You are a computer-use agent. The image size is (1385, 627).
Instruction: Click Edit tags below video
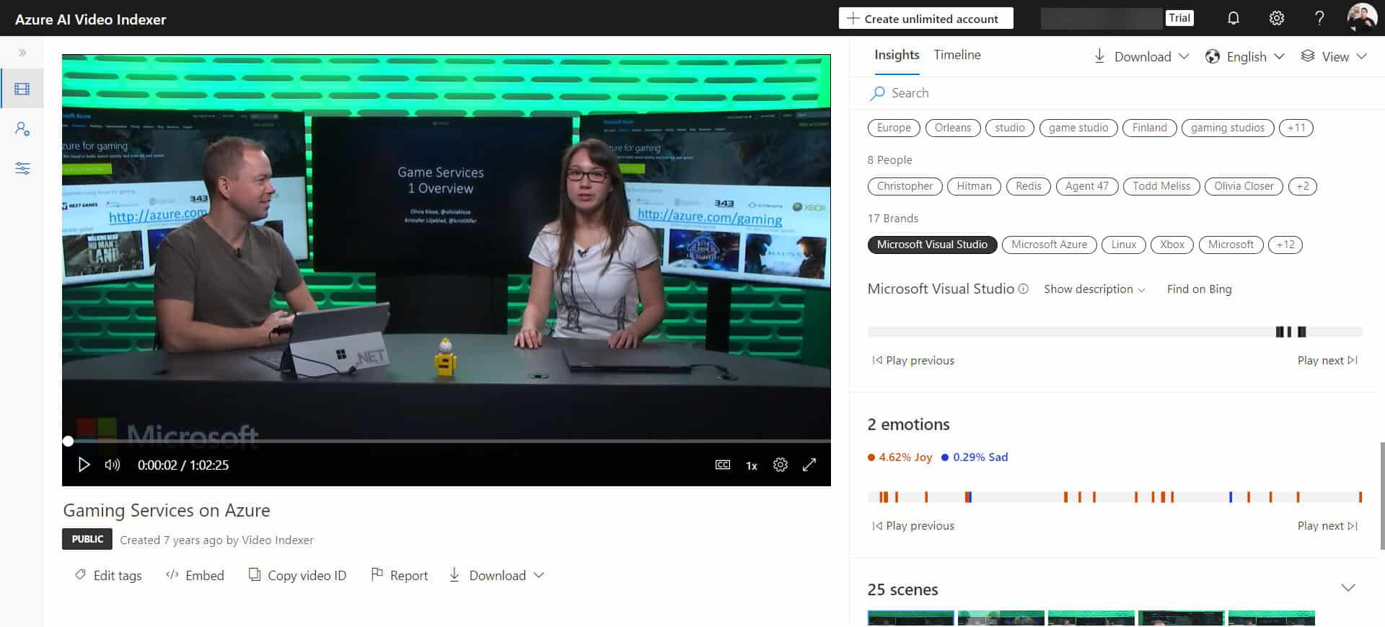pyautogui.click(x=108, y=575)
